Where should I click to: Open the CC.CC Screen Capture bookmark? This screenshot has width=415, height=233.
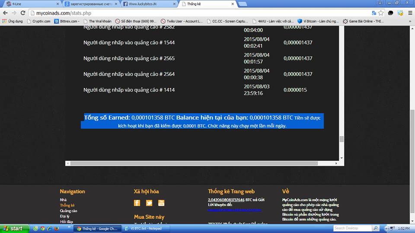tap(228, 21)
